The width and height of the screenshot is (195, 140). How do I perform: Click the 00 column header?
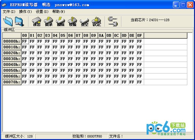[25, 35]
